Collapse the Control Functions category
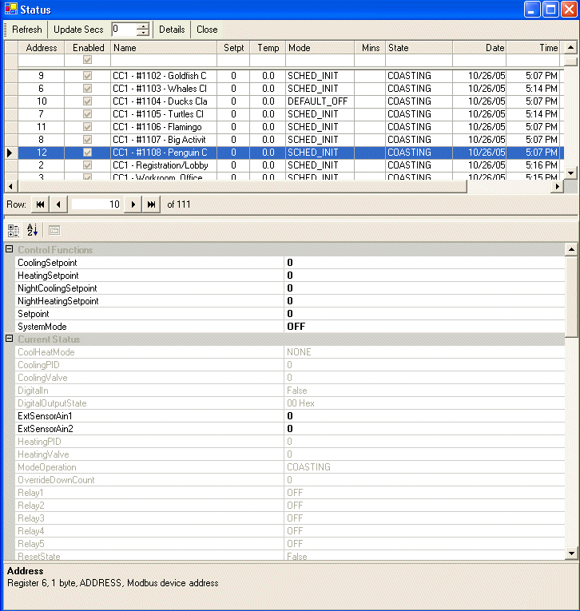Viewport: 580px width, 611px height. tap(10, 249)
